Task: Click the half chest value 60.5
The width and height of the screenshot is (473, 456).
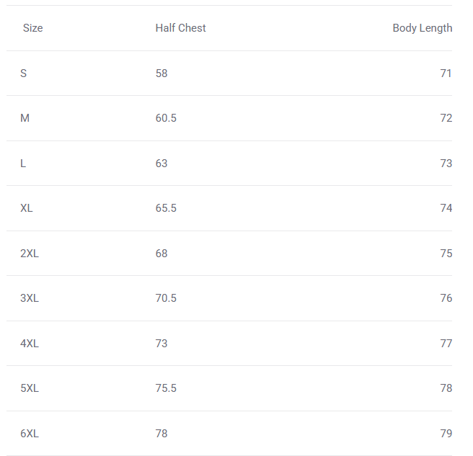Action: pos(166,118)
